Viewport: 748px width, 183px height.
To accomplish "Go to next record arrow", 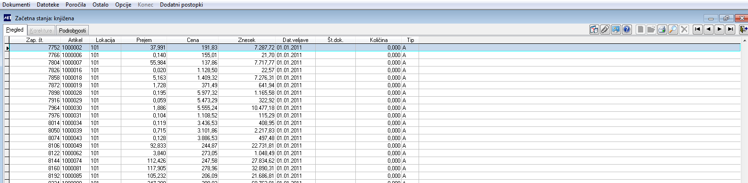I will tap(719, 30).
